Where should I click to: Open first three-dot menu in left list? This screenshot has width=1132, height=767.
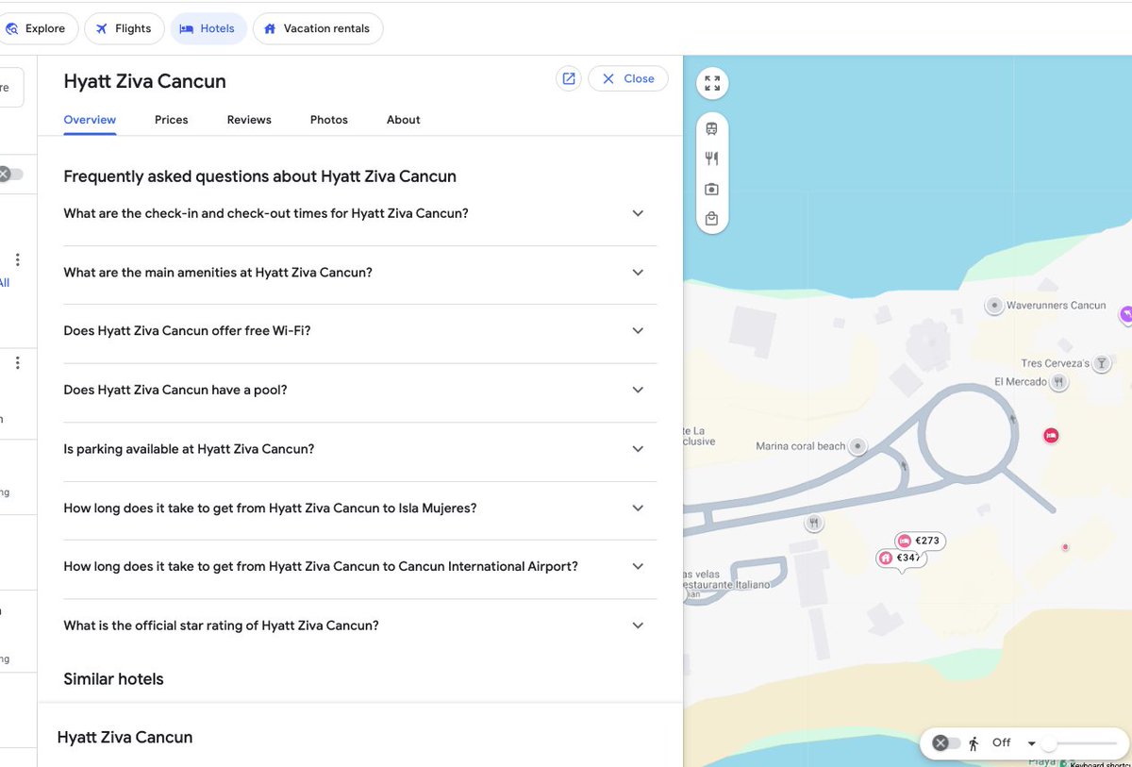(17, 259)
